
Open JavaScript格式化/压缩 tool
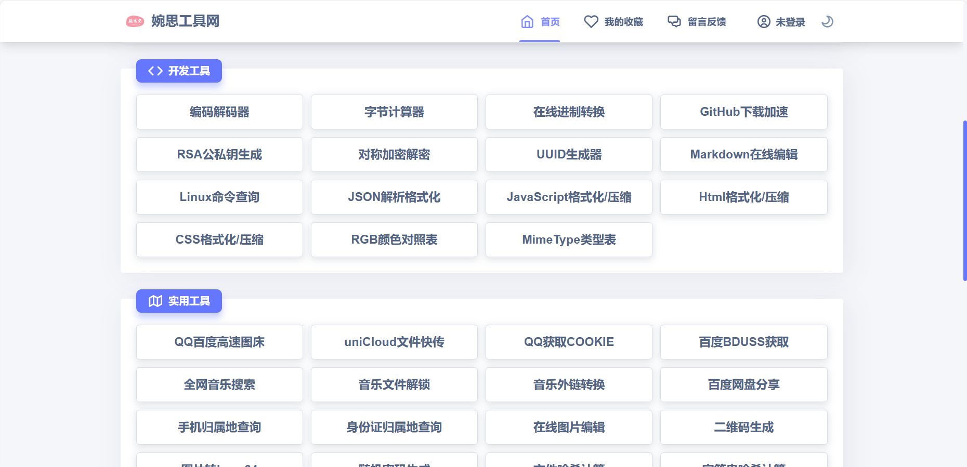569,197
